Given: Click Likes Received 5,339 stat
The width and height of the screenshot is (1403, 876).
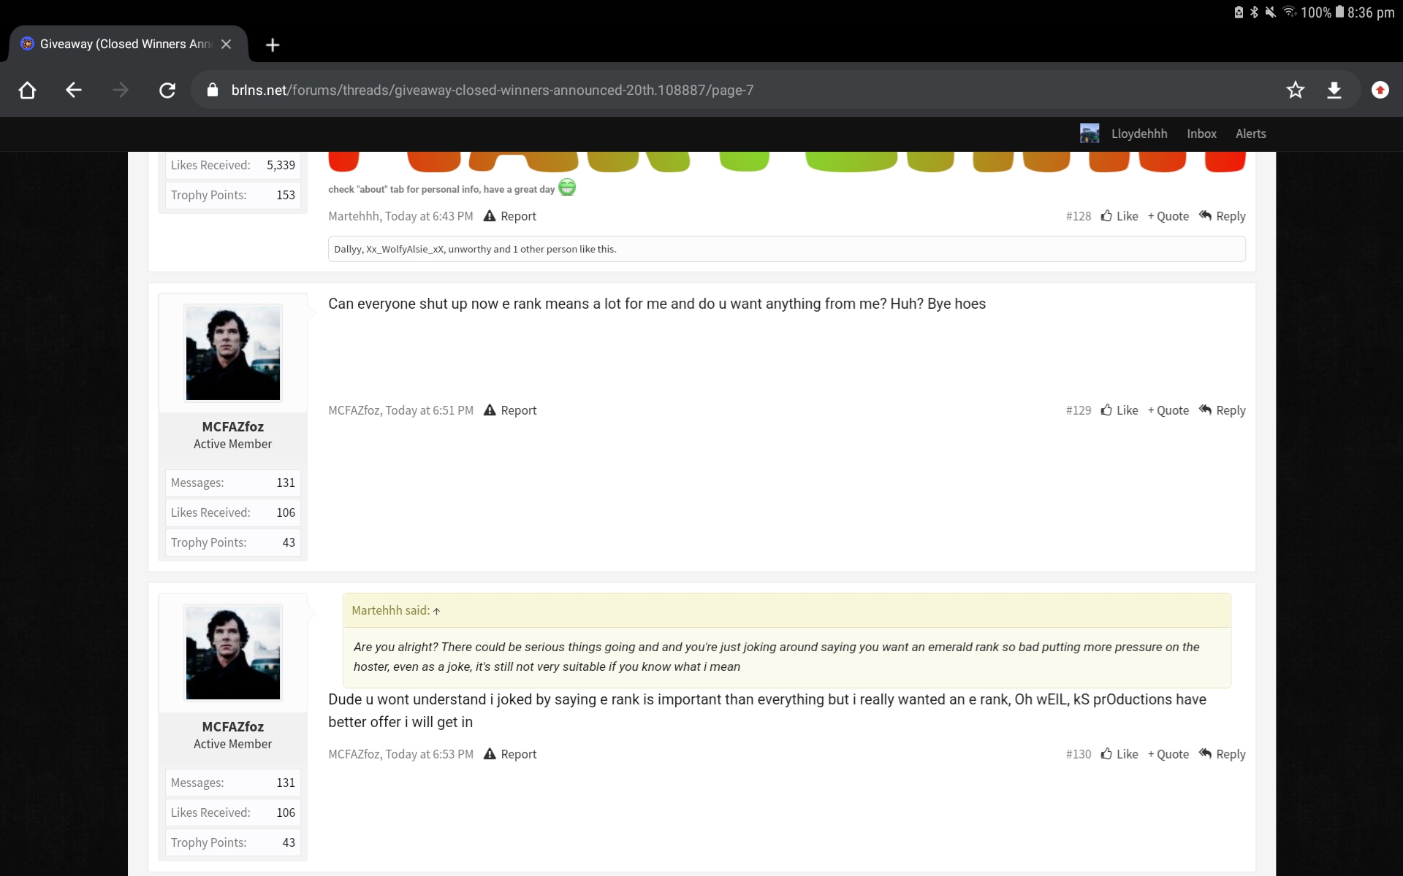Looking at the screenshot, I should point(233,165).
